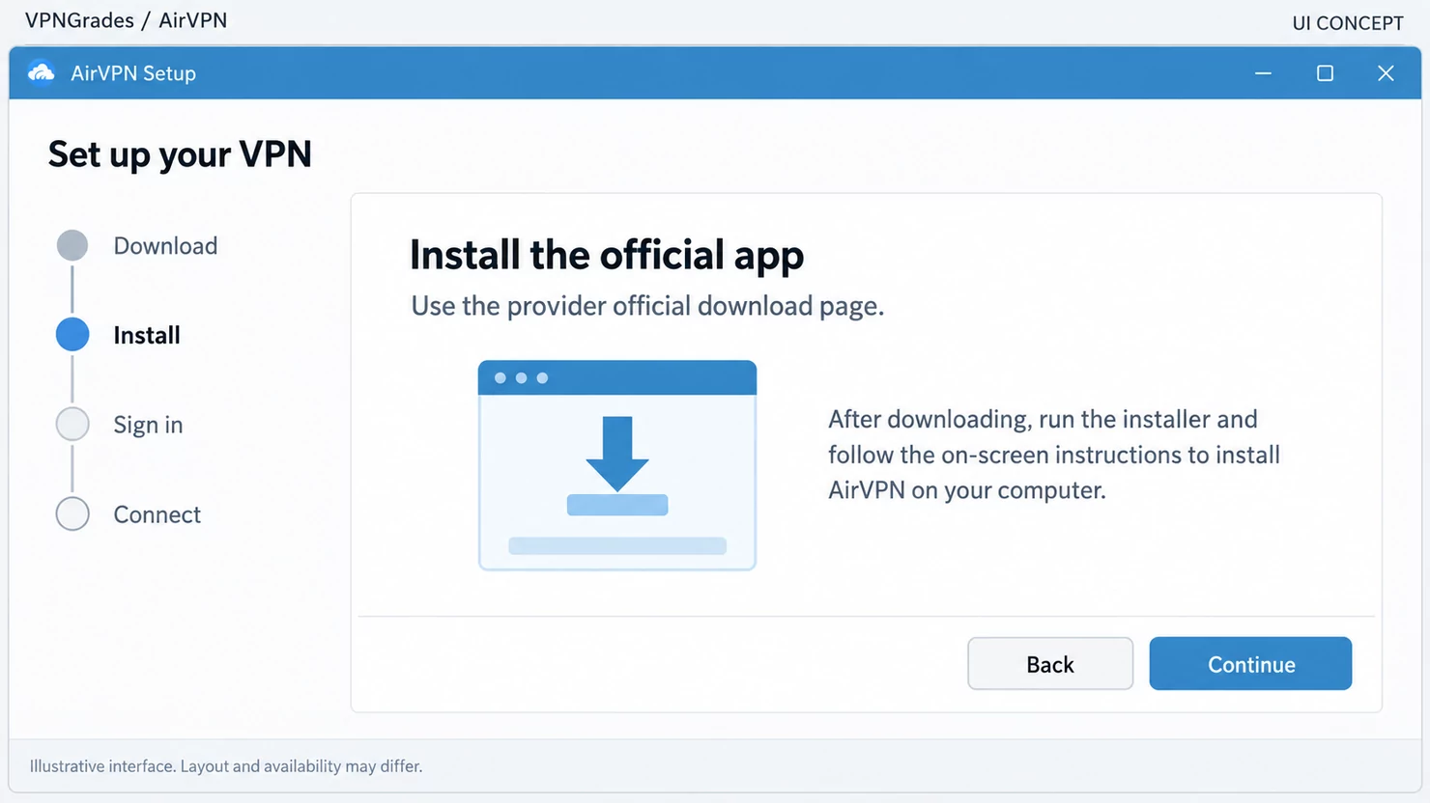
Task: Select the Install step circle
Action: (72, 334)
